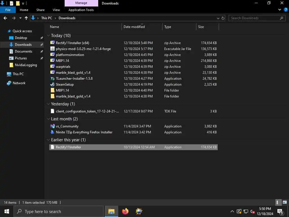
Task: Click the network tray icon
Action: (x=246, y=211)
